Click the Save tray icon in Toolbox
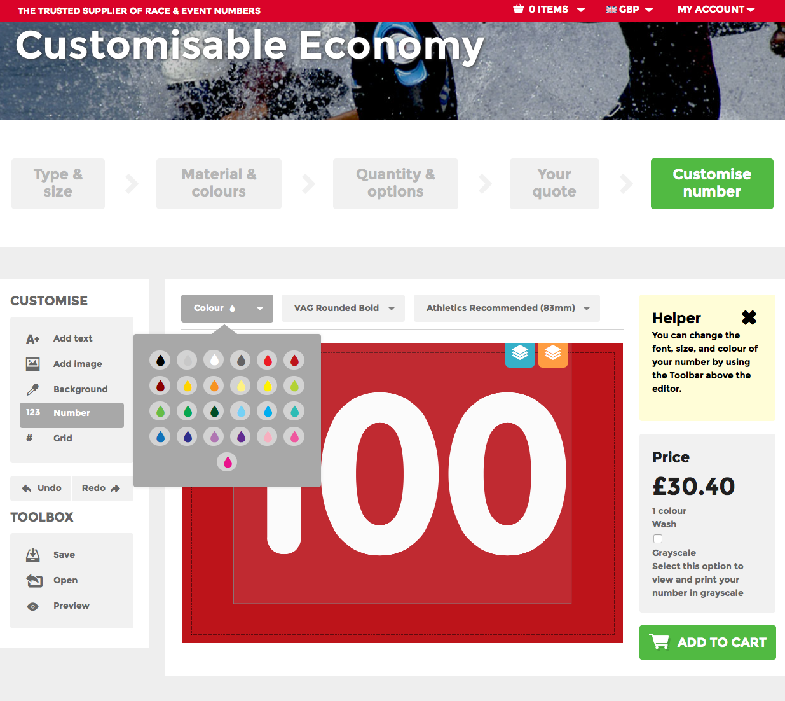The width and height of the screenshot is (785, 701). click(32, 555)
